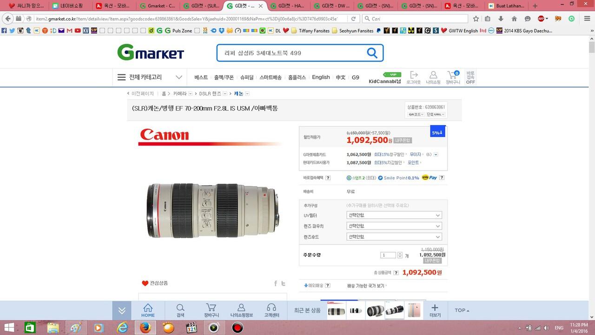
Task: Switch to Gmarket - C... browser tab
Action: tap(157, 6)
